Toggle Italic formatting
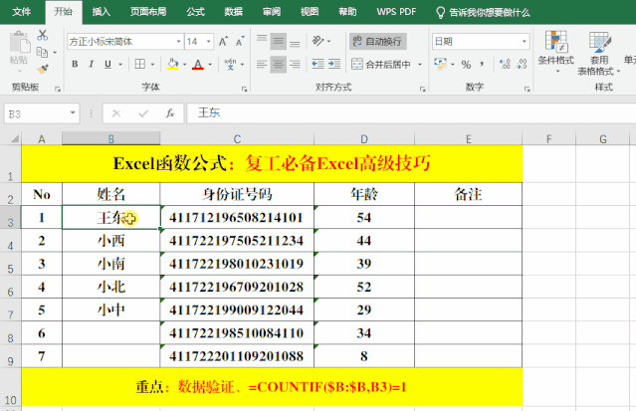 click(92, 64)
